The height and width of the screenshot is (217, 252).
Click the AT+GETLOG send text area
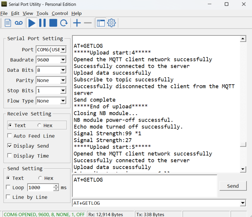point(145,186)
